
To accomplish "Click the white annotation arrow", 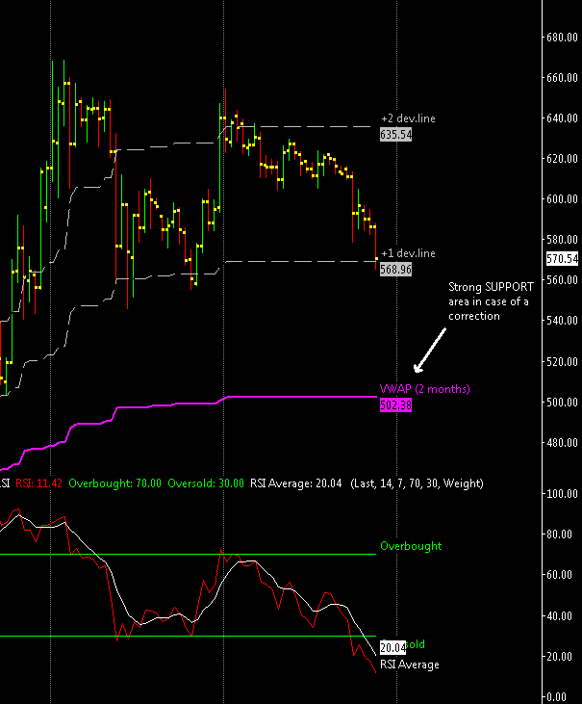I will (x=430, y=351).
